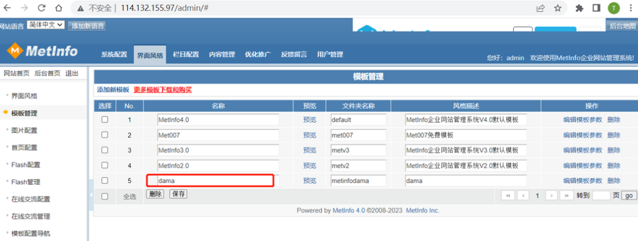Click 预览 for the default template
This screenshot has width=638, height=241.
(309, 120)
